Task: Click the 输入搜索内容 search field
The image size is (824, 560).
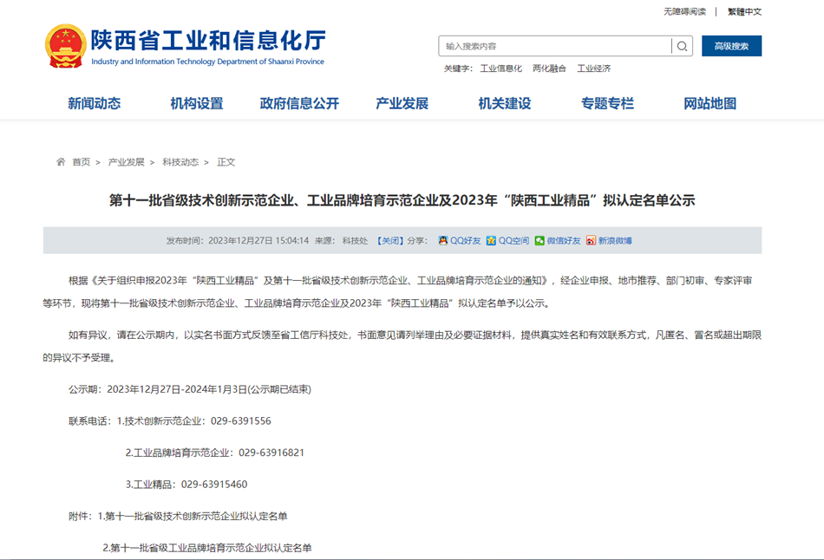Action: pyautogui.click(x=555, y=46)
